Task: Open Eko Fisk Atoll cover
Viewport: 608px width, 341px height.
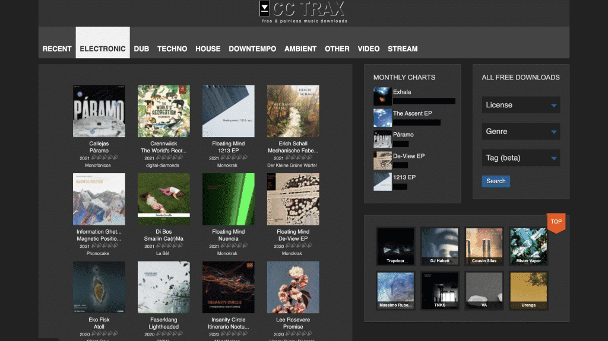Action: 99,287
